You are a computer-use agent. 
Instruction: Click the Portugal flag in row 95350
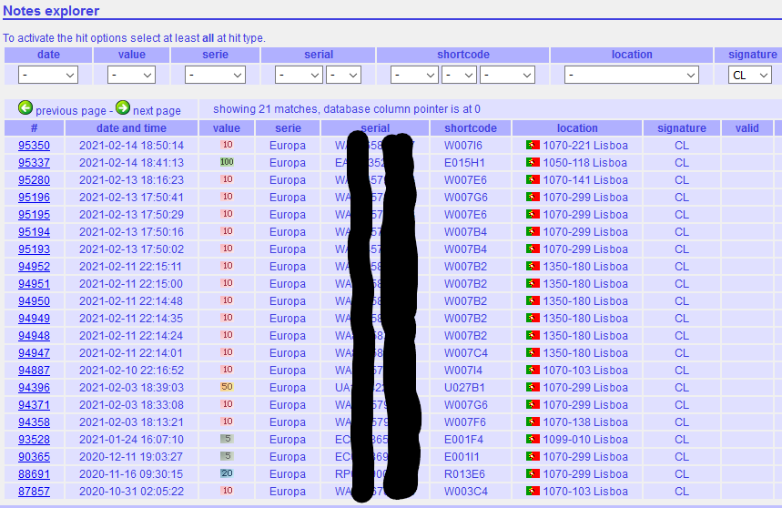[533, 145]
